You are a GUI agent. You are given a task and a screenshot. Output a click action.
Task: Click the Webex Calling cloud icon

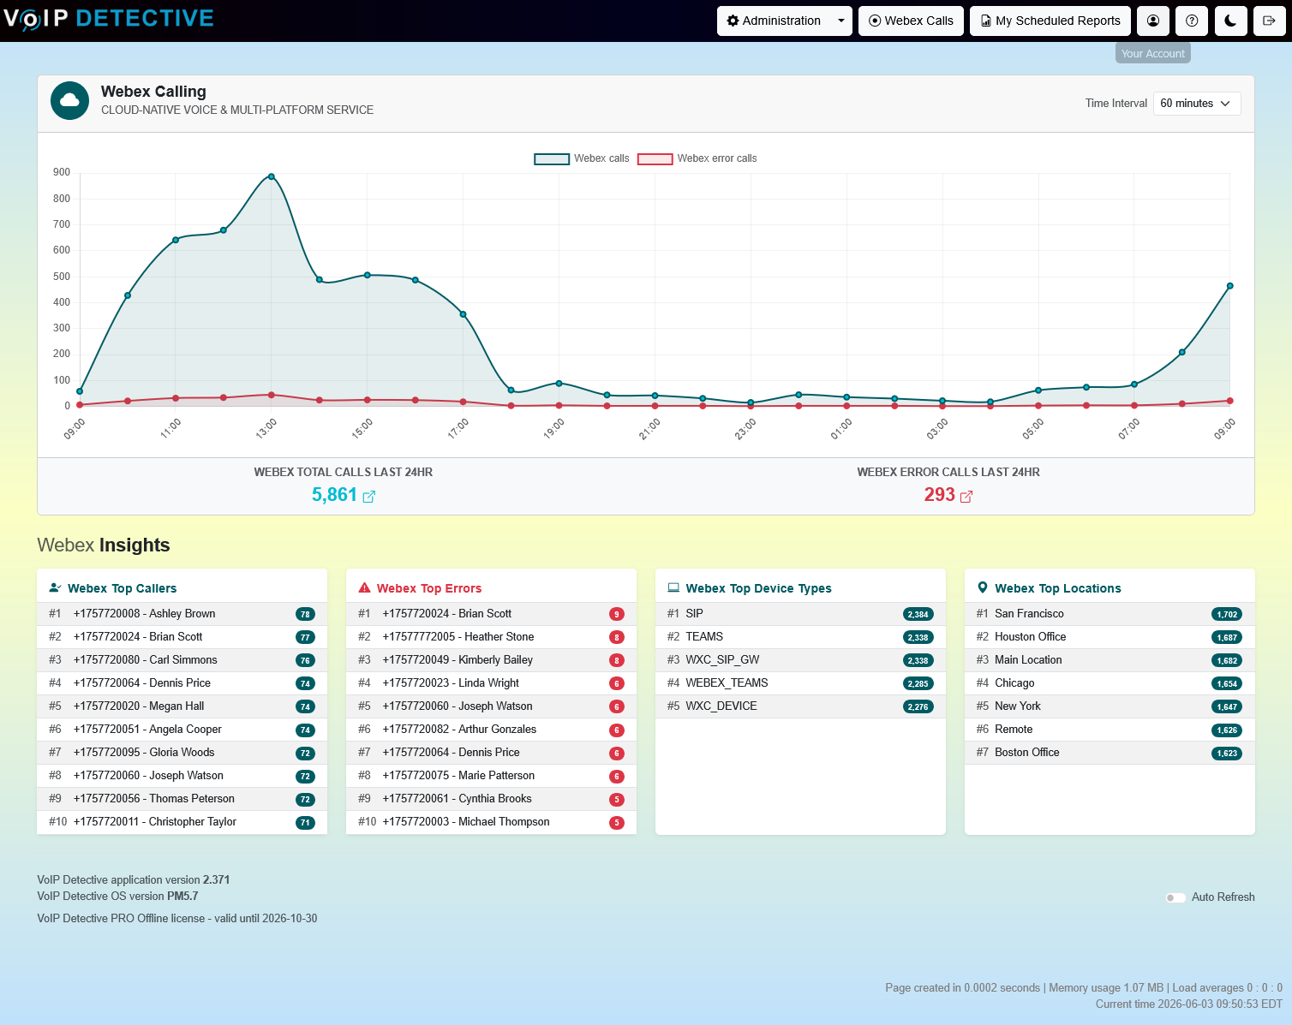click(69, 101)
